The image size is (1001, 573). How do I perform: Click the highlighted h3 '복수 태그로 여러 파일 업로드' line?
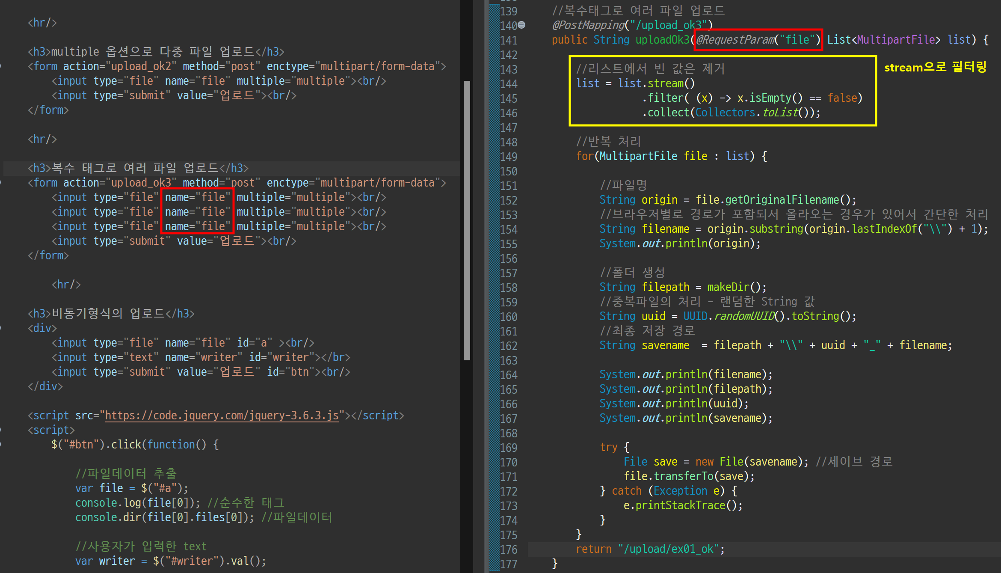(138, 168)
